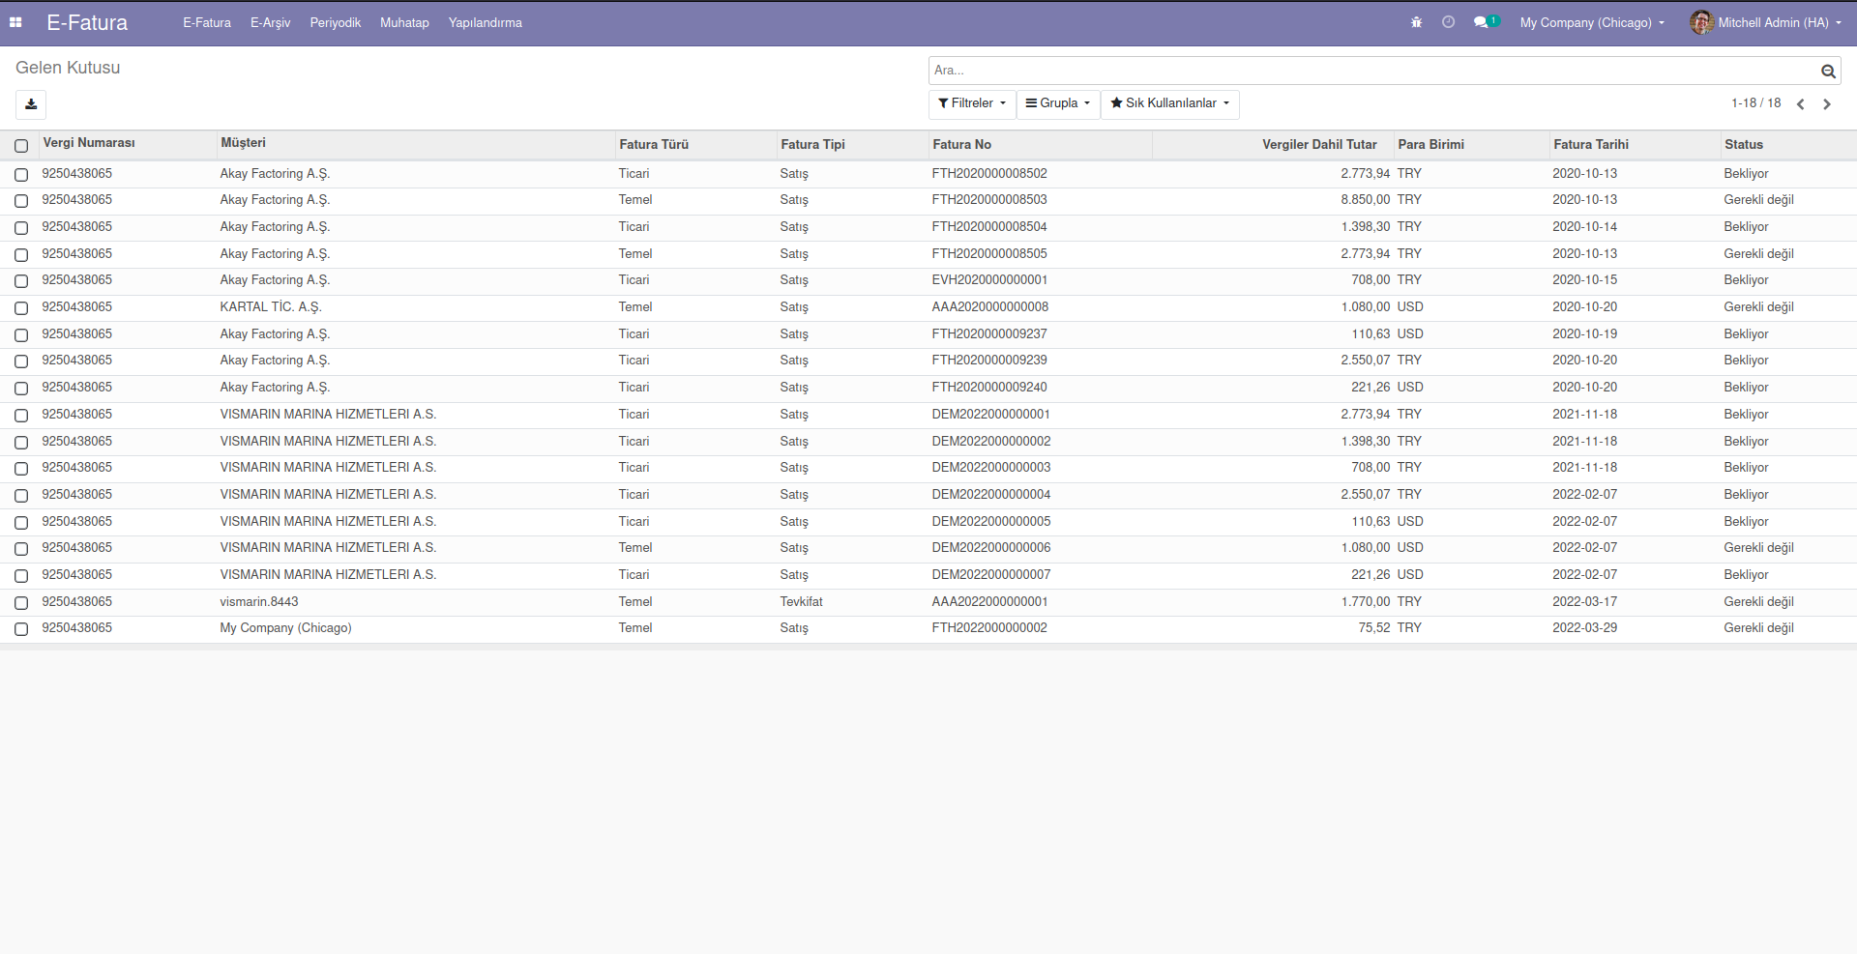Check the row for EVH2020000000001

click(21, 281)
